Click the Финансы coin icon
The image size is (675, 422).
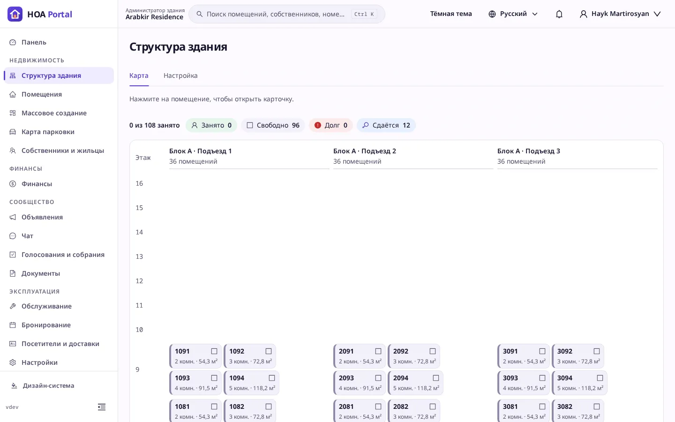click(x=13, y=184)
